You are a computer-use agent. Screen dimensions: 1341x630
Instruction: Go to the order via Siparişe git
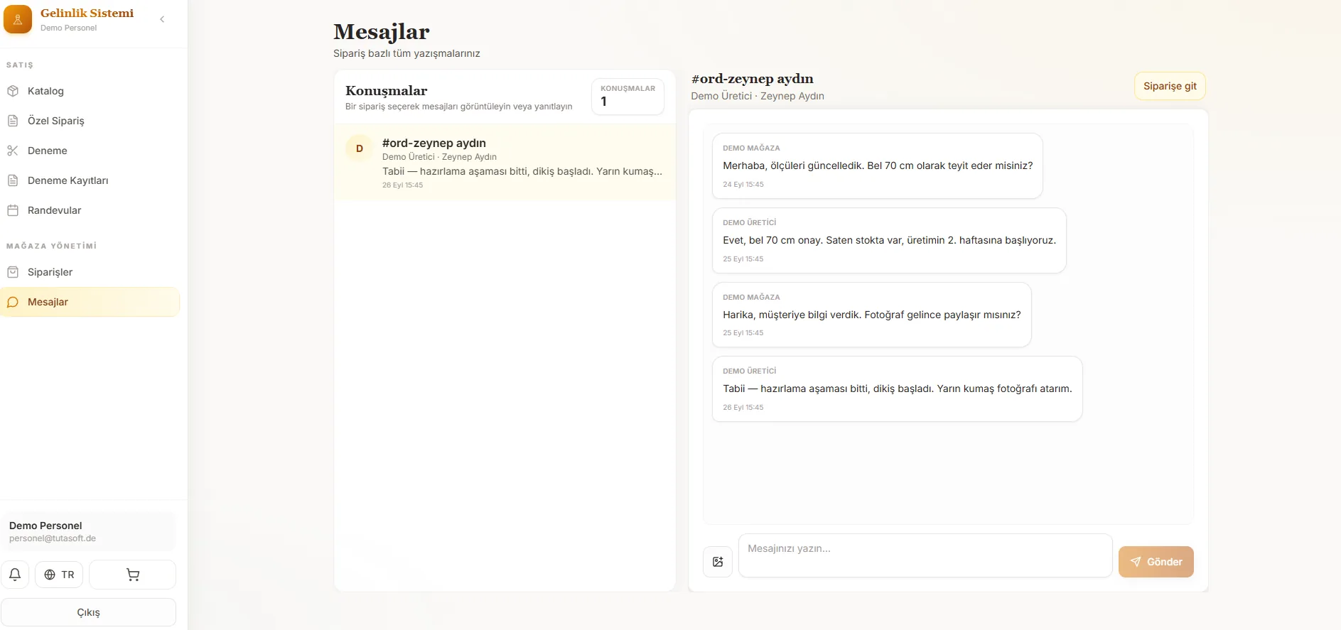pos(1170,86)
